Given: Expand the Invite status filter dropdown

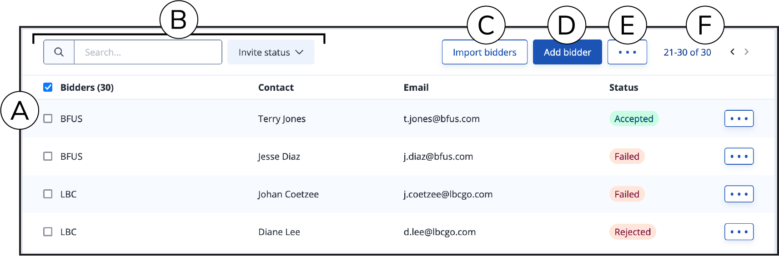Looking at the screenshot, I should pos(271,52).
